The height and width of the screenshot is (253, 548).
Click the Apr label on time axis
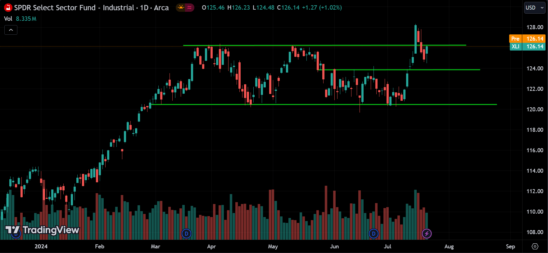tap(211, 246)
